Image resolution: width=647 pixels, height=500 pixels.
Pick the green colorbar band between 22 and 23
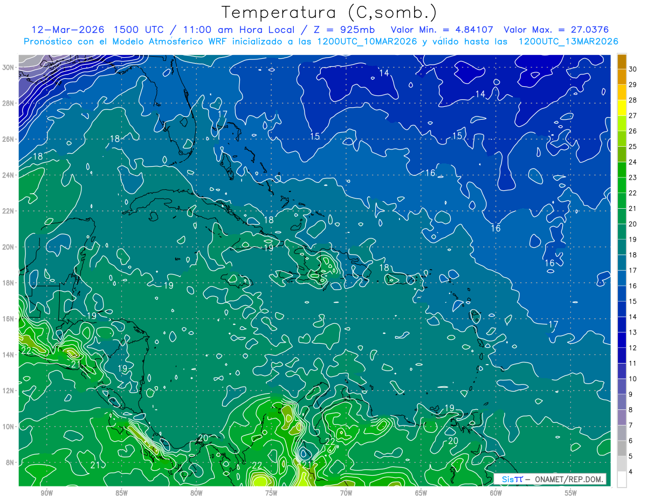622,185
